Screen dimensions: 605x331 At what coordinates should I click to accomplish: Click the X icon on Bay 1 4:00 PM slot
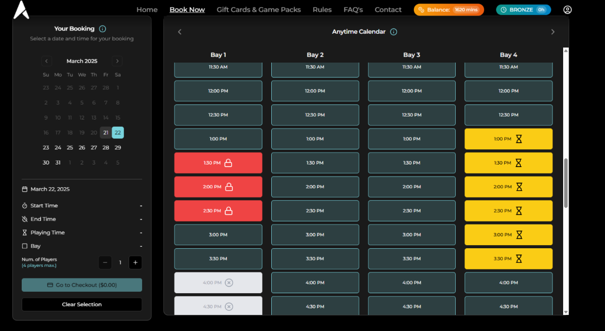point(229,283)
